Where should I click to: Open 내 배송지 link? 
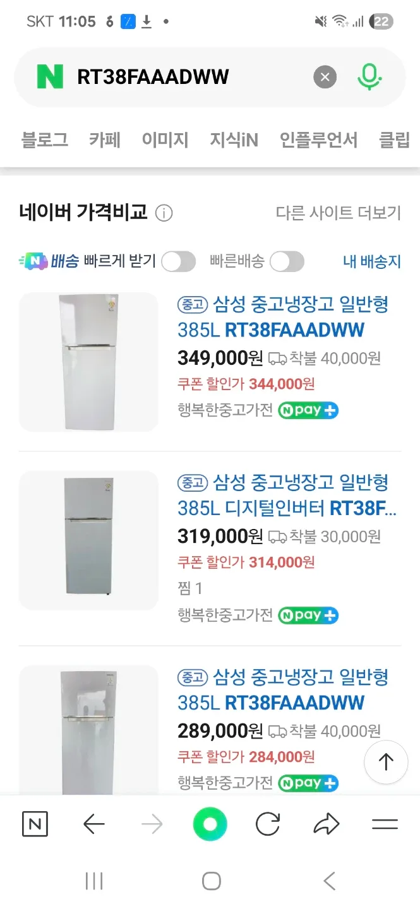371,261
